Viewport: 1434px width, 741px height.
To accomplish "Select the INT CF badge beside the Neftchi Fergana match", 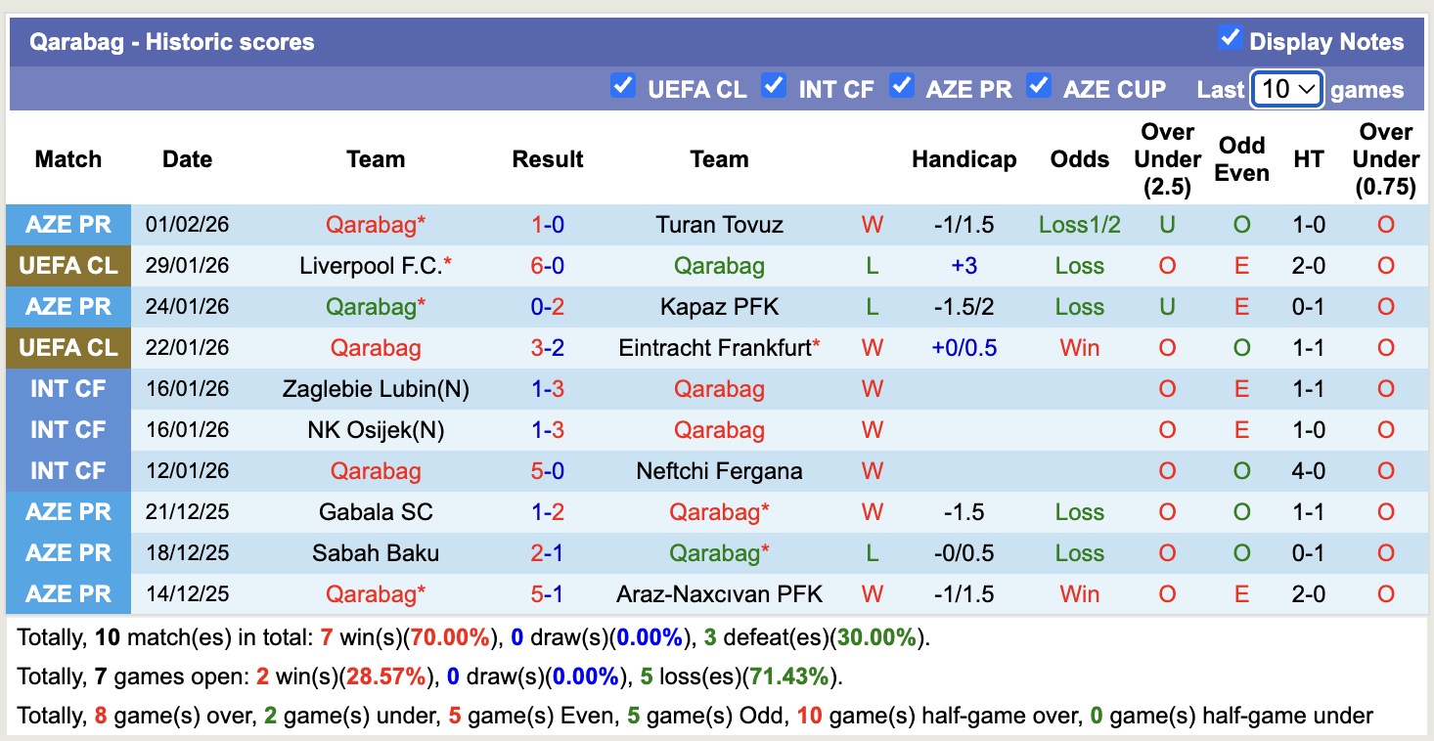I will (x=67, y=470).
